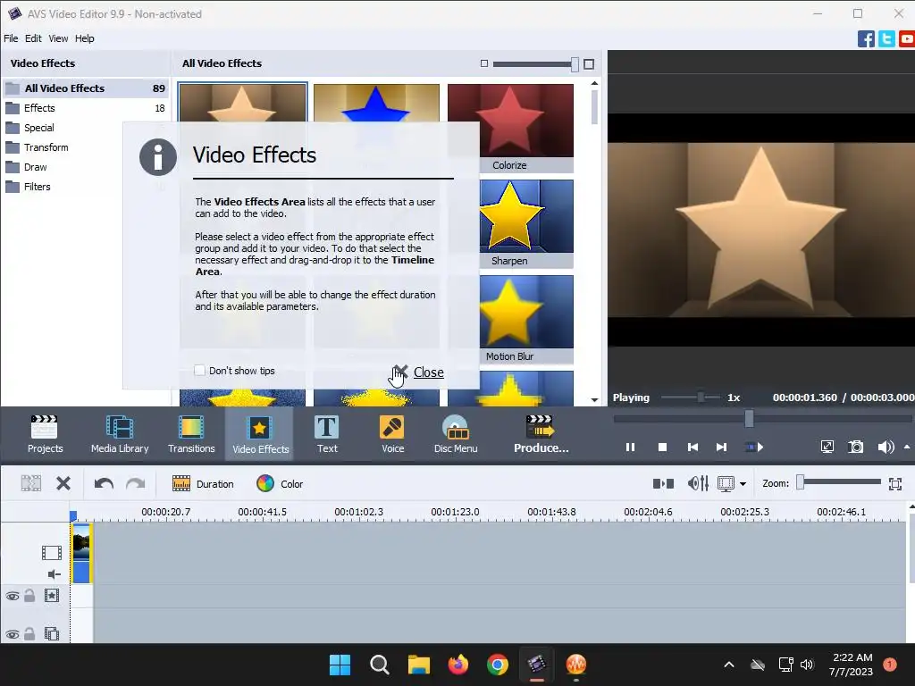The width and height of the screenshot is (915, 686).
Task: Open the Disc Menu section
Action: coord(456,434)
